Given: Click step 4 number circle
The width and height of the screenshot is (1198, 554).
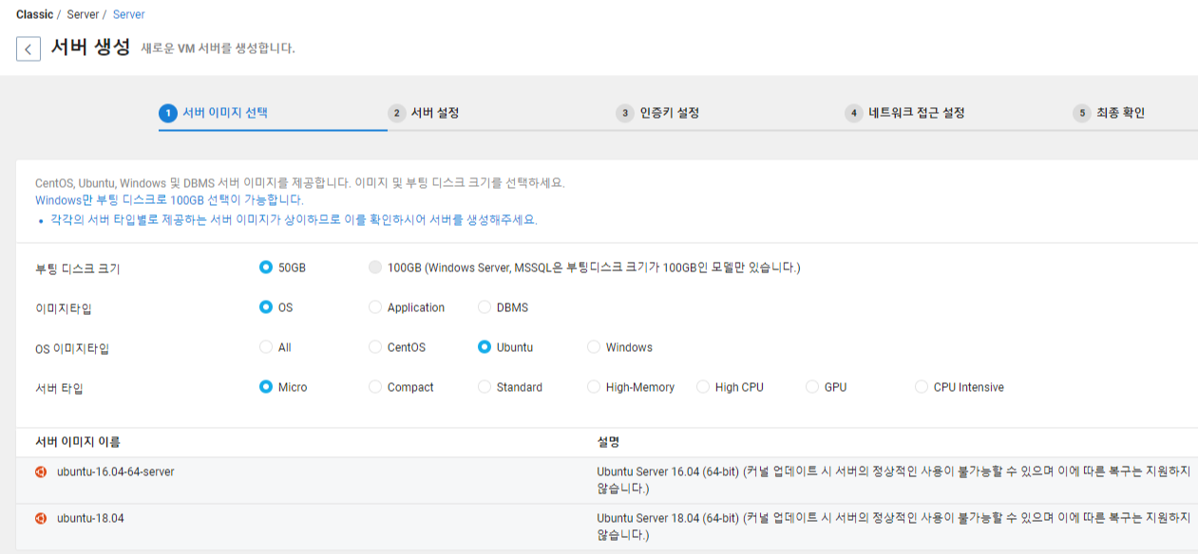Looking at the screenshot, I should pyautogui.click(x=854, y=113).
